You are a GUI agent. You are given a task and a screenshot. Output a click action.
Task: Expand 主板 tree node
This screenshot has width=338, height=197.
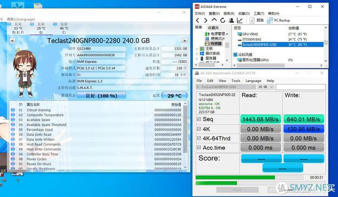[197, 49]
